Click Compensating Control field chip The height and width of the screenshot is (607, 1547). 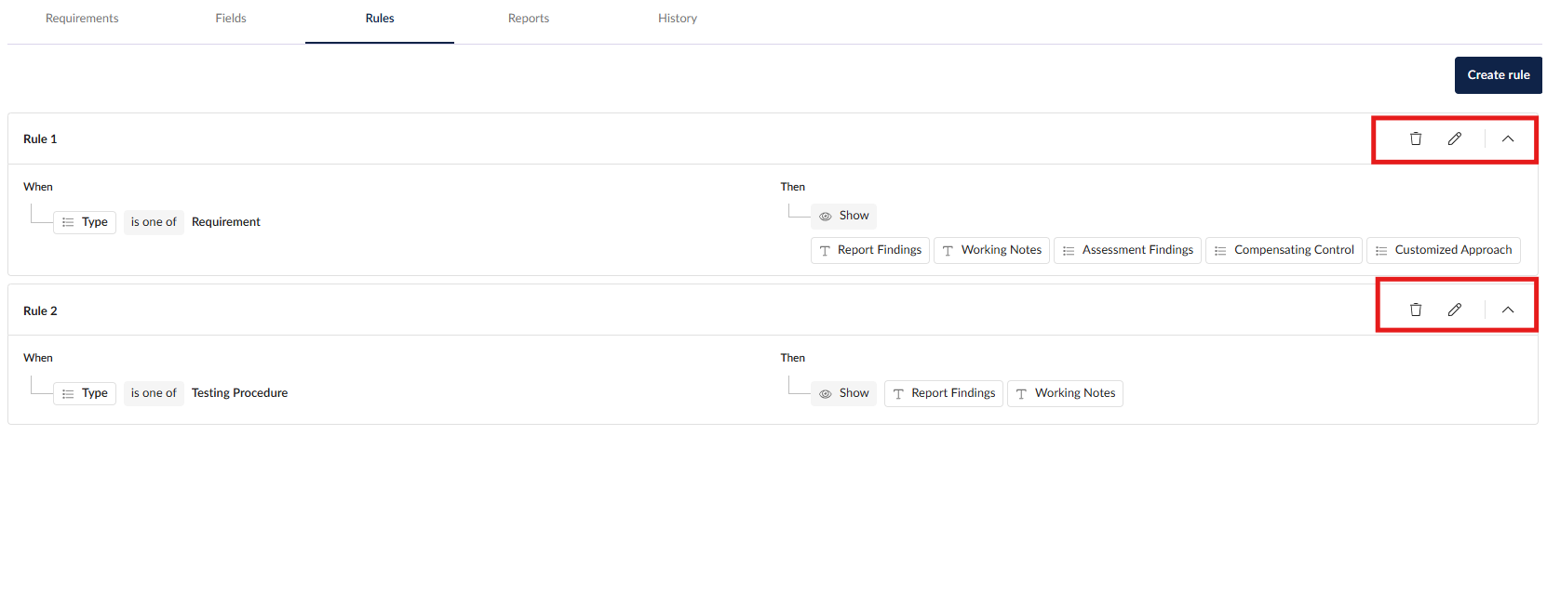1284,250
